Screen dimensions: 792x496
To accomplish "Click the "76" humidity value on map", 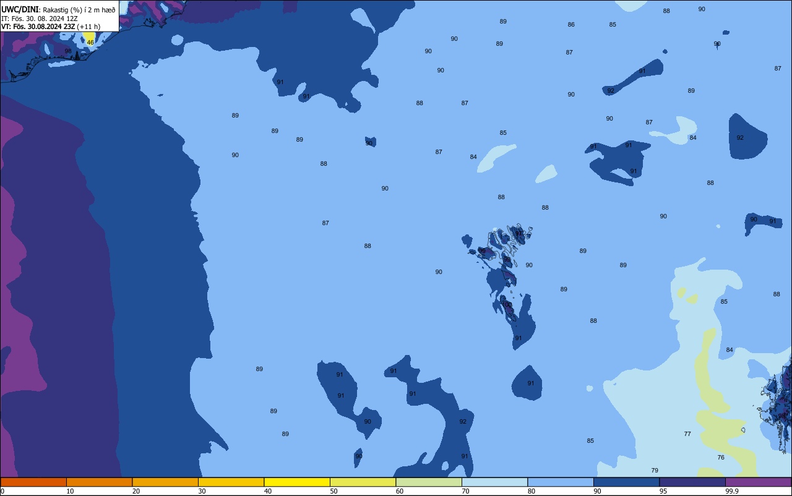I will pyautogui.click(x=721, y=458).
